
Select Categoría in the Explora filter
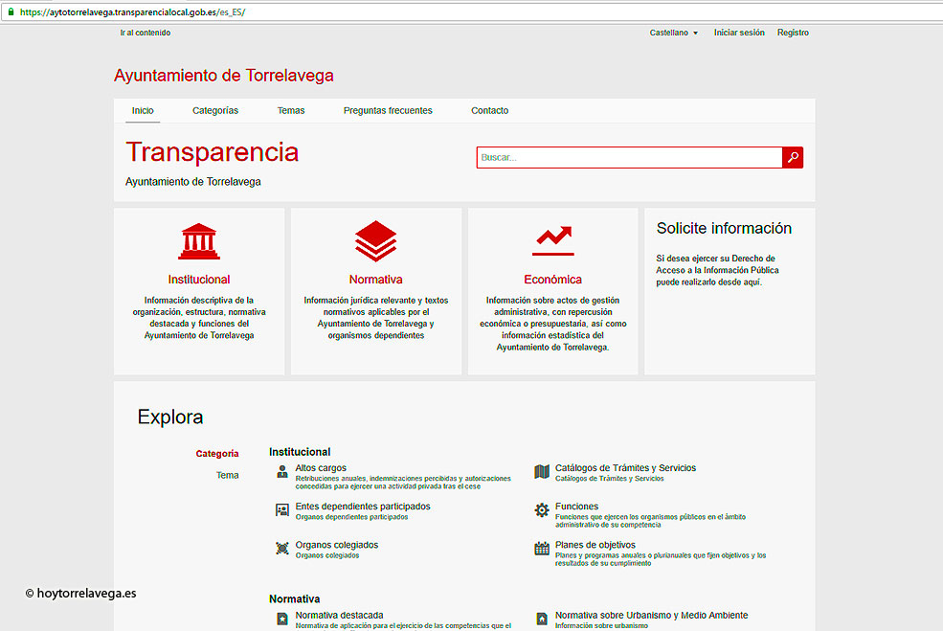point(217,454)
